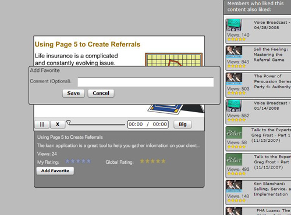Set My Rating to the third star
This screenshot has height=215, width=291.
[x=78, y=161]
